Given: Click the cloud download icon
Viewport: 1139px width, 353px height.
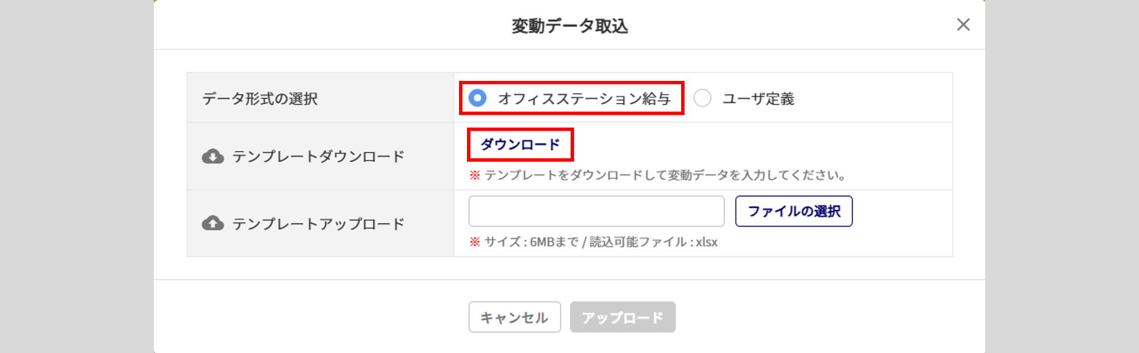Looking at the screenshot, I should [x=213, y=156].
